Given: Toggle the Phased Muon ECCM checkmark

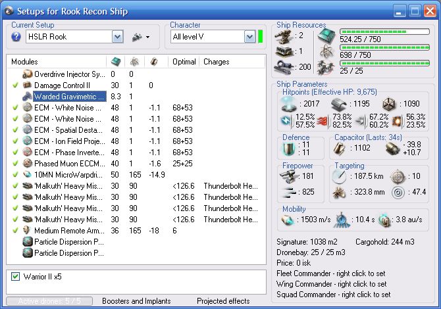Looking at the screenshot, I should 15,163.
